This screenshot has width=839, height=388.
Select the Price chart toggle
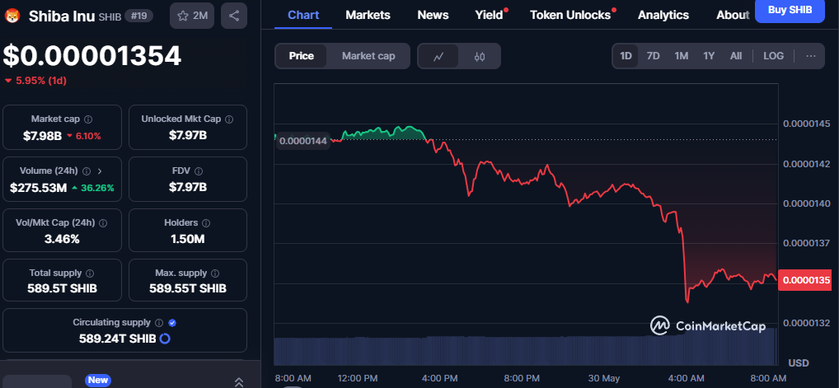coord(302,56)
